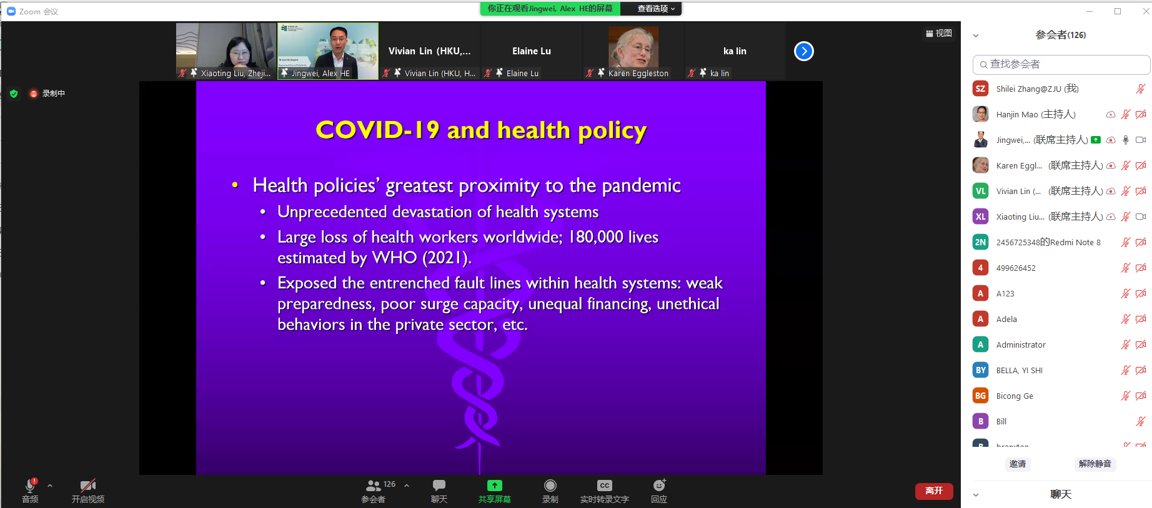Select Elaine Lu participant tile
1152x508 pixels.
point(532,51)
